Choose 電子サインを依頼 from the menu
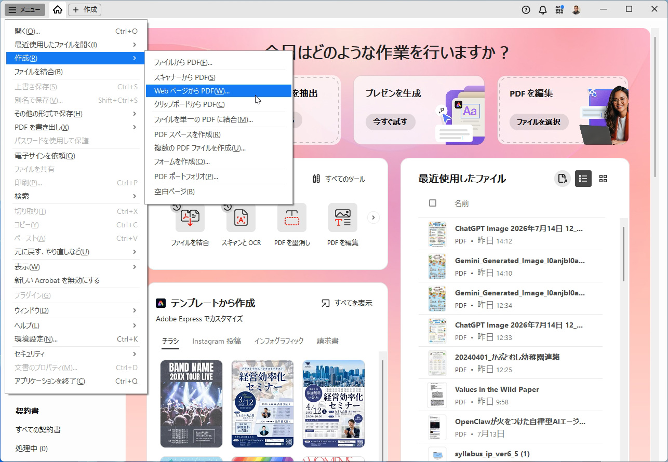This screenshot has height=462, width=668. click(76, 156)
